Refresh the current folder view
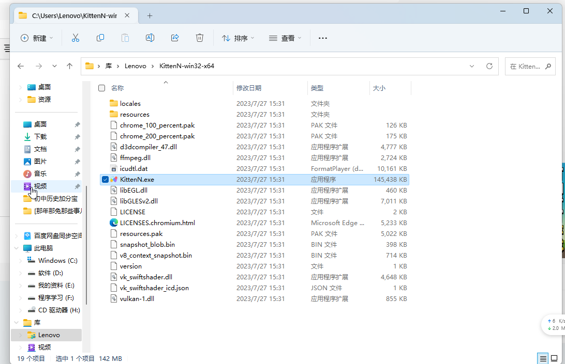The height and width of the screenshot is (364, 565). (x=489, y=66)
